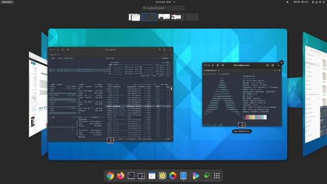The image size is (327, 184).
Task: Open hamburger menu in bpytop Tilix window
Action: tap(165, 50)
